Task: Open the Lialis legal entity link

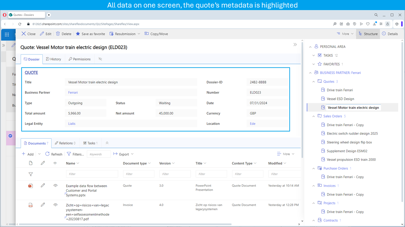Action: (72, 124)
